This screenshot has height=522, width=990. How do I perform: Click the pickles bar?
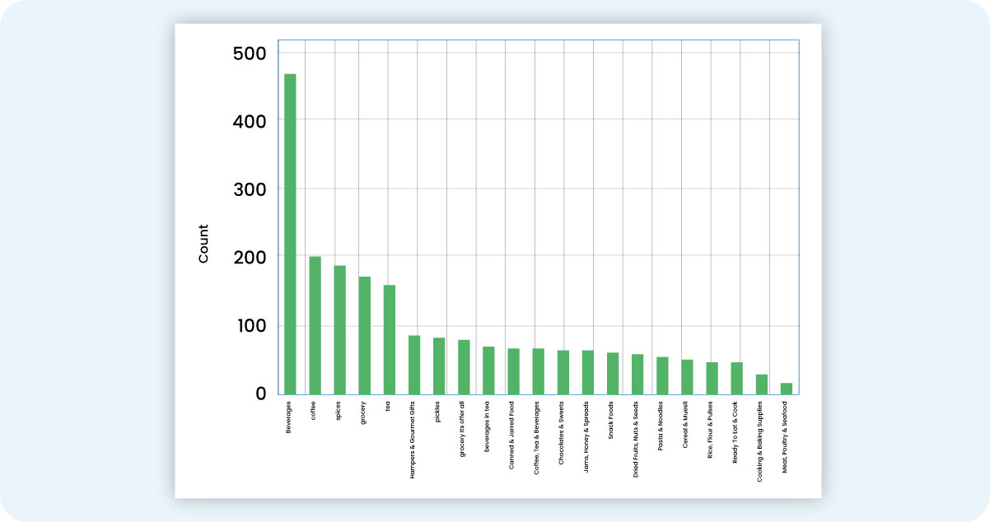[x=439, y=366]
